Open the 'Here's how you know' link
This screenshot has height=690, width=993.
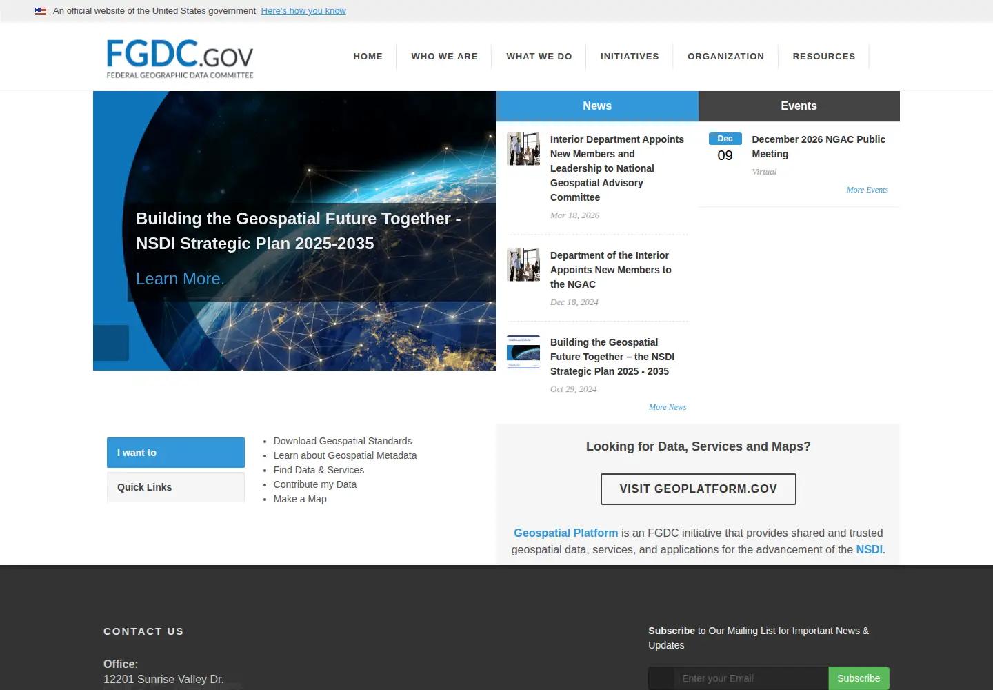click(303, 11)
